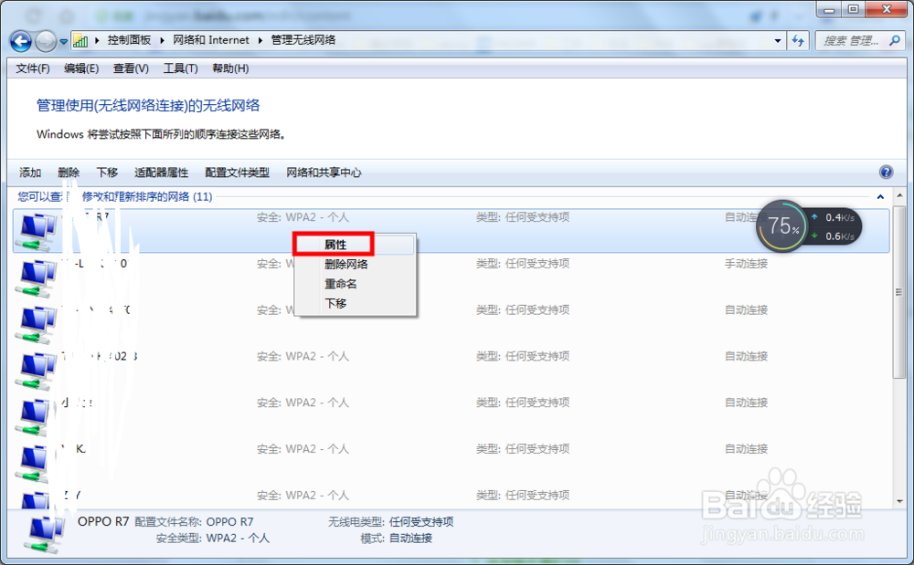Expand the breadcrumb chevron after 网络和Internet
This screenshot has height=565, width=914.
point(261,40)
